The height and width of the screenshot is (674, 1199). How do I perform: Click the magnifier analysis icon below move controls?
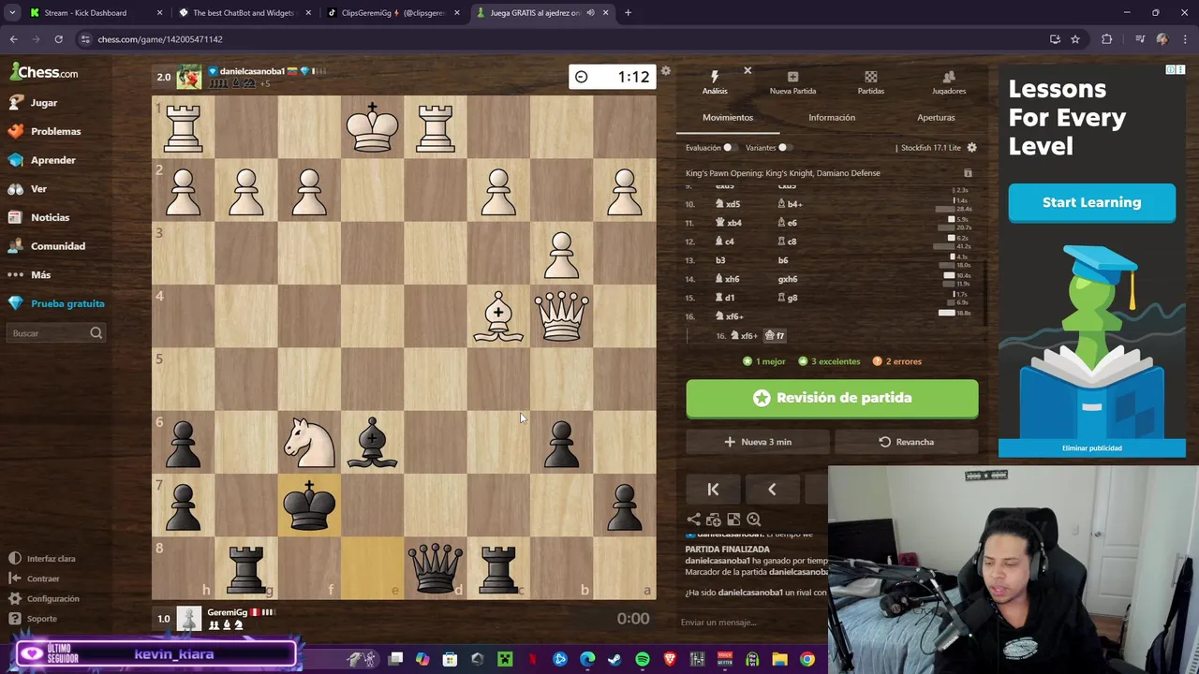[753, 520]
